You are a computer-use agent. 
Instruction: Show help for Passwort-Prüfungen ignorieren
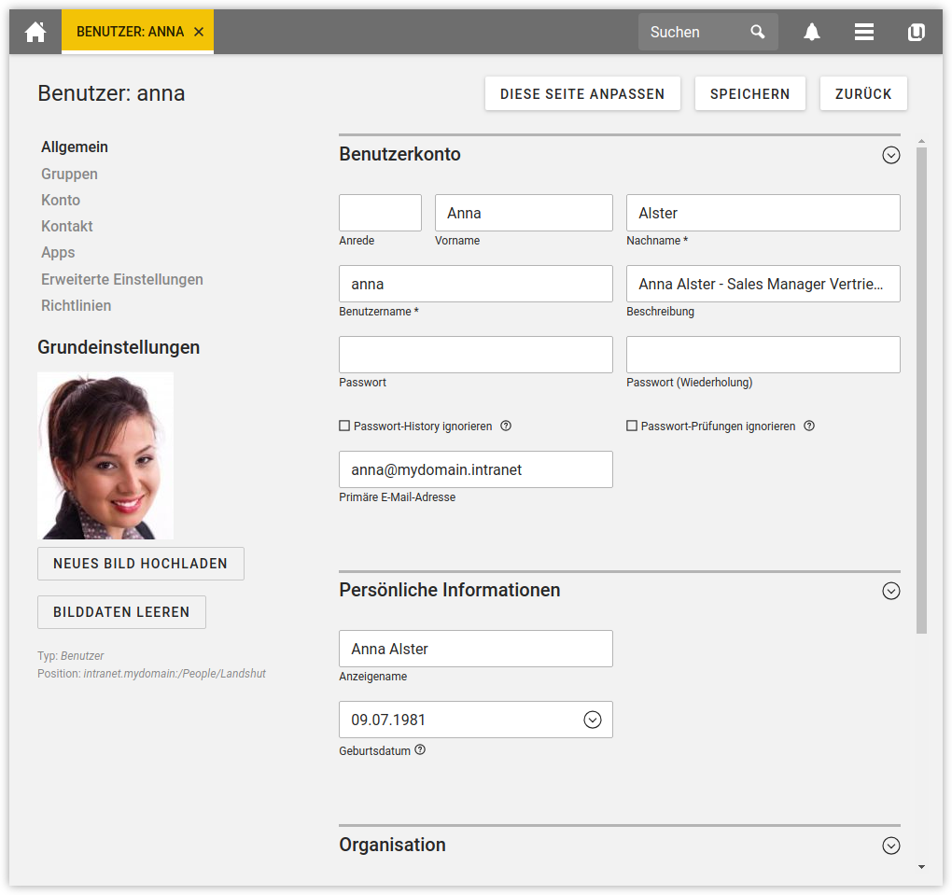(x=809, y=426)
